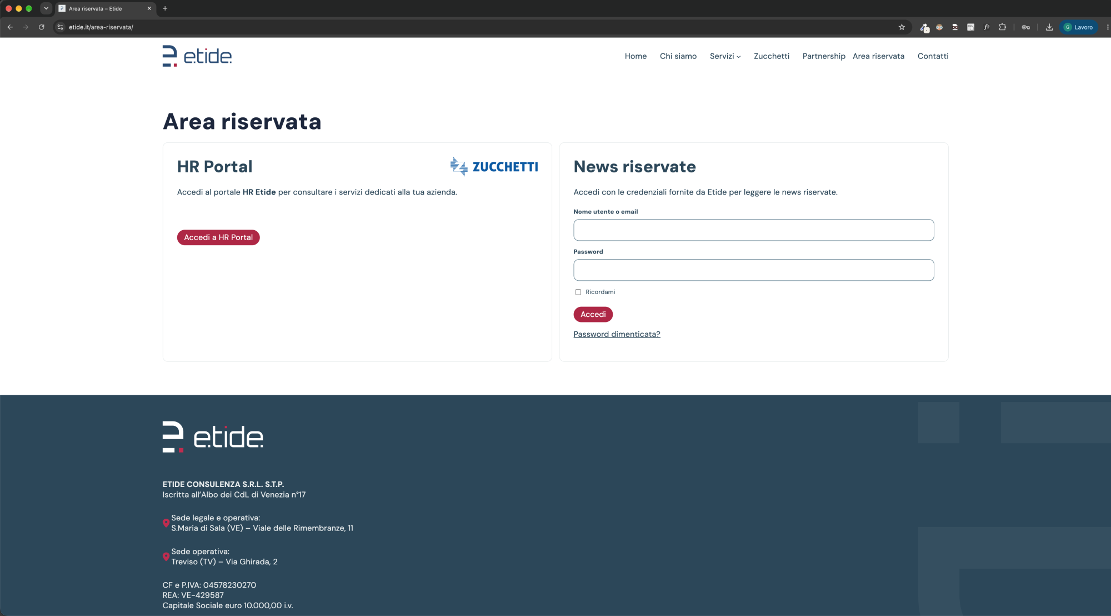This screenshot has height=616, width=1111.
Task: Open the Chrome three-dot menu
Action: pos(1107,27)
